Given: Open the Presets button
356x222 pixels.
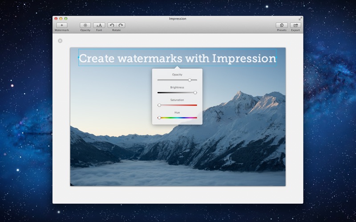Looking at the screenshot, I should (281, 25).
